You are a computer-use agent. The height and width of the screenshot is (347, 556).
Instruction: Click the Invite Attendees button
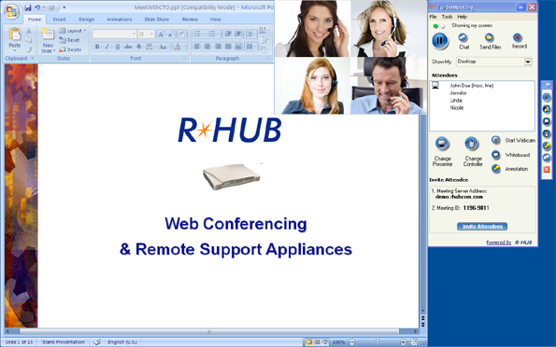[482, 227]
